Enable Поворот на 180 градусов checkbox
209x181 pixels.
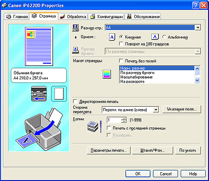click(x=121, y=44)
